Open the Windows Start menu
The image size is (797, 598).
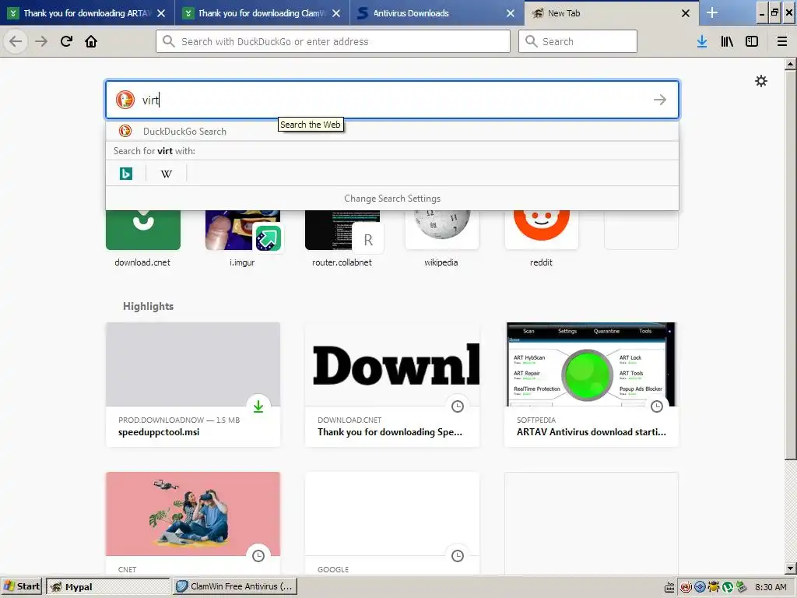pos(22,586)
